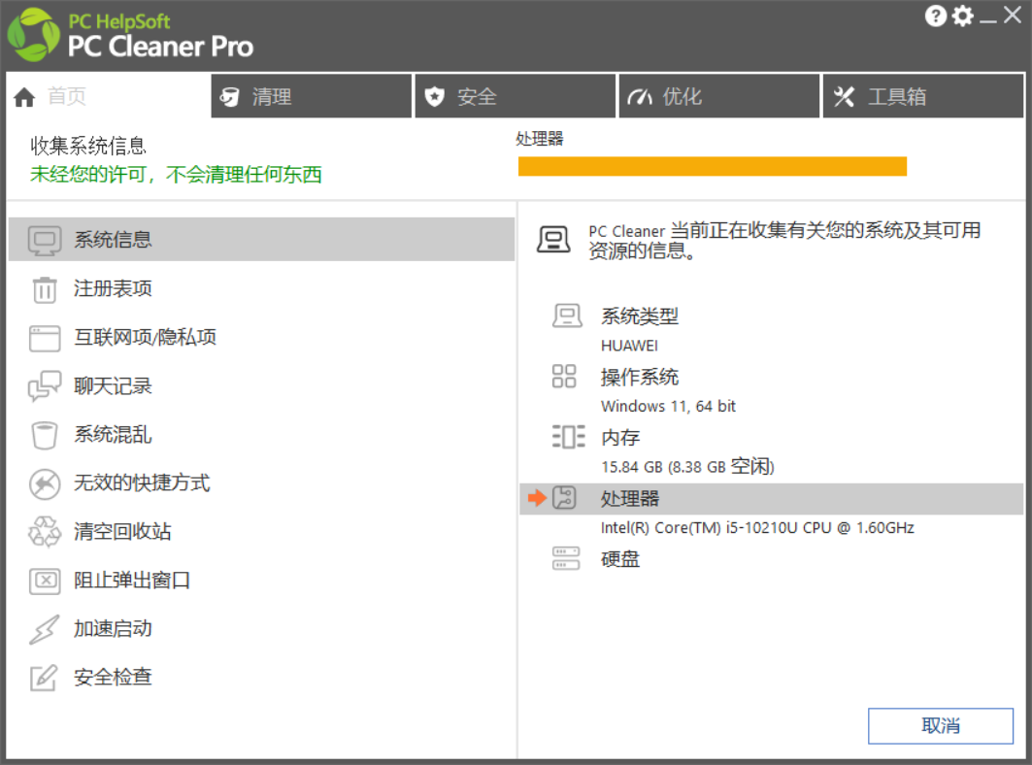The width and height of the screenshot is (1032, 765).
Task: Select 系统信息 in the sidebar
Action: pos(260,240)
